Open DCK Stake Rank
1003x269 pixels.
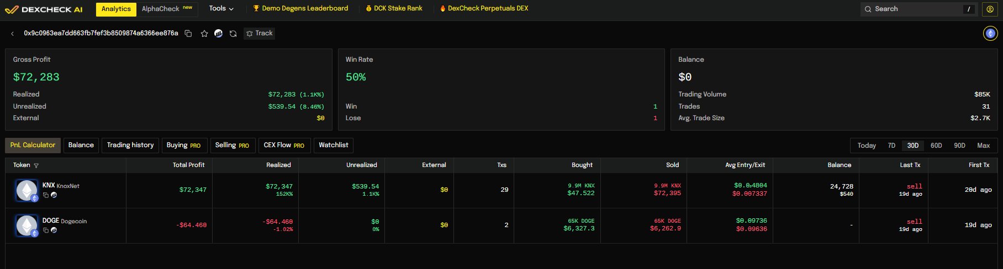coord(394,9)
